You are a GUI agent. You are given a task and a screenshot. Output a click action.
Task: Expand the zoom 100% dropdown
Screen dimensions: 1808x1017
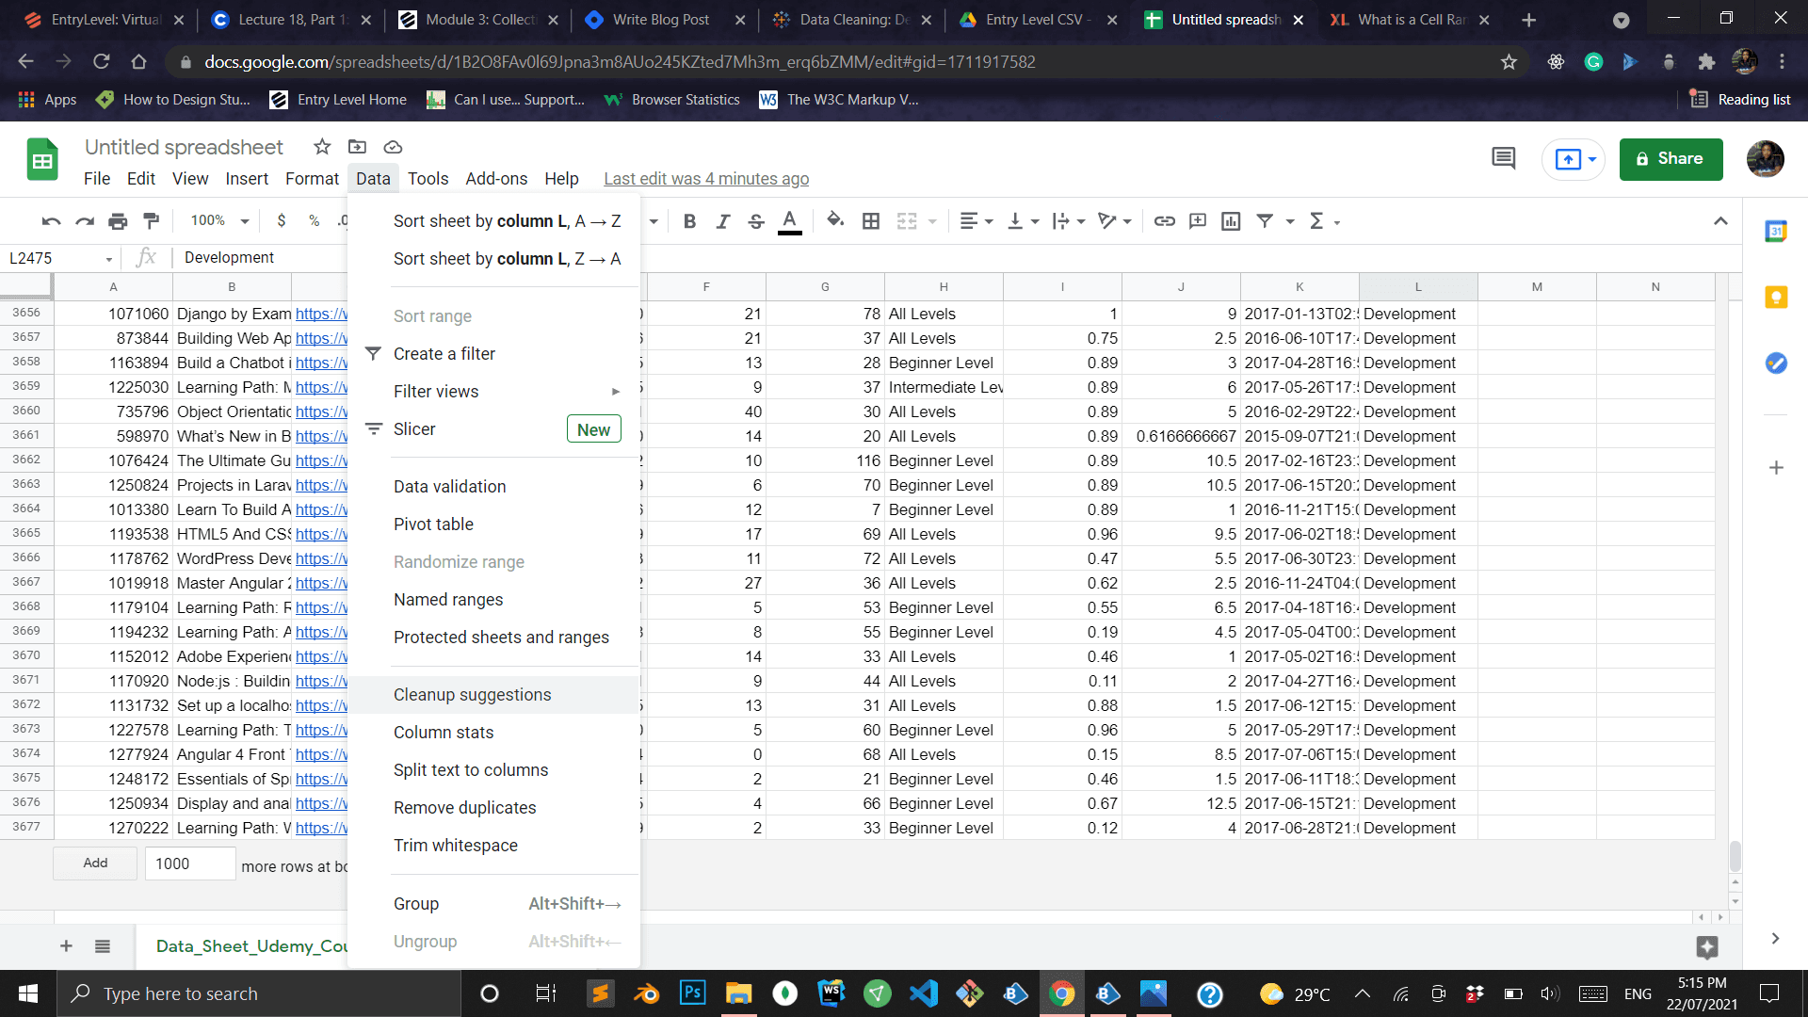coord(219,221)
